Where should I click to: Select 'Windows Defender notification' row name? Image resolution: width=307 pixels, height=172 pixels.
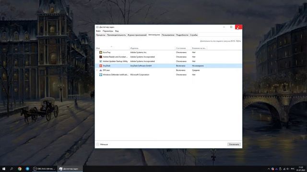pos(116,75)
